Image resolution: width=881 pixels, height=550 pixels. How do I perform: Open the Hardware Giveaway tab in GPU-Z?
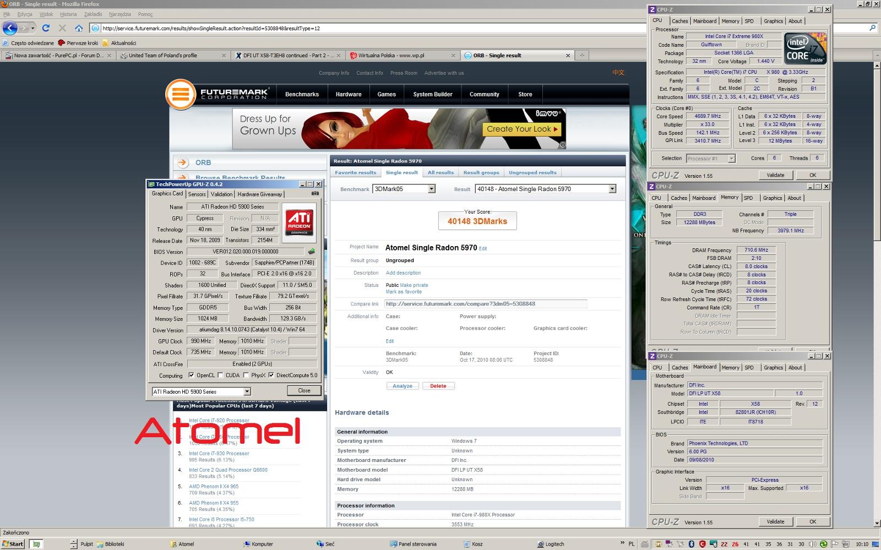click(260, 194)
